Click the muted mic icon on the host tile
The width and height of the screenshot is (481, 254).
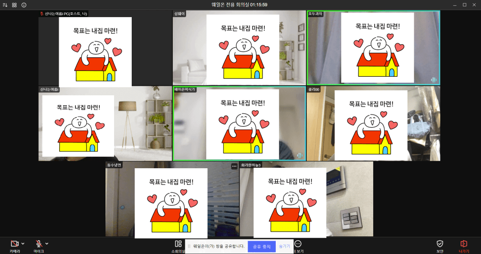click(42, 14)
